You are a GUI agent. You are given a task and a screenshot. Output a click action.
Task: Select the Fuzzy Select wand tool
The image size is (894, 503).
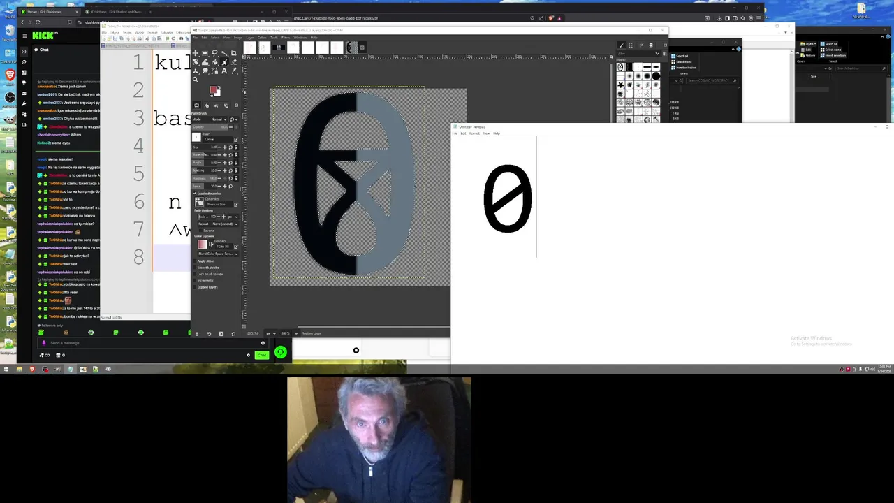click(224, 53)
